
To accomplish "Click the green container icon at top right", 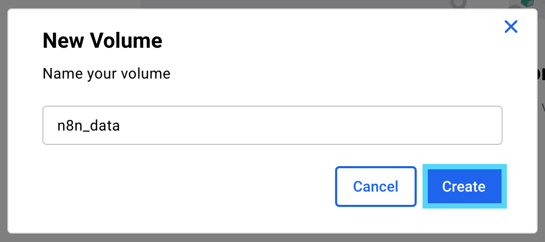I will pos(527,3).
